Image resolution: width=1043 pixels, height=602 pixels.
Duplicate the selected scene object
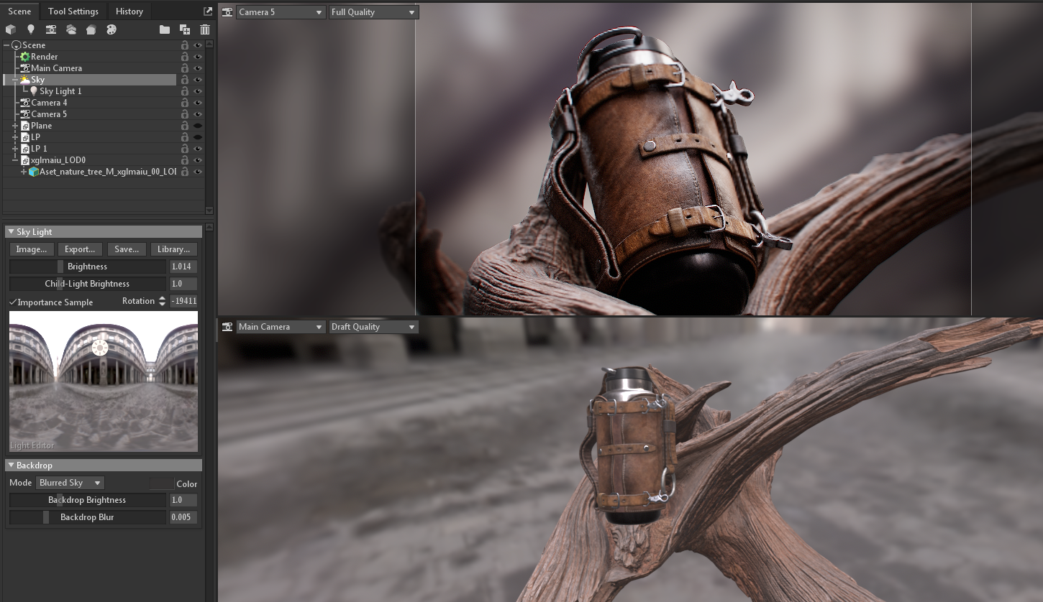(x=185, y=29)
